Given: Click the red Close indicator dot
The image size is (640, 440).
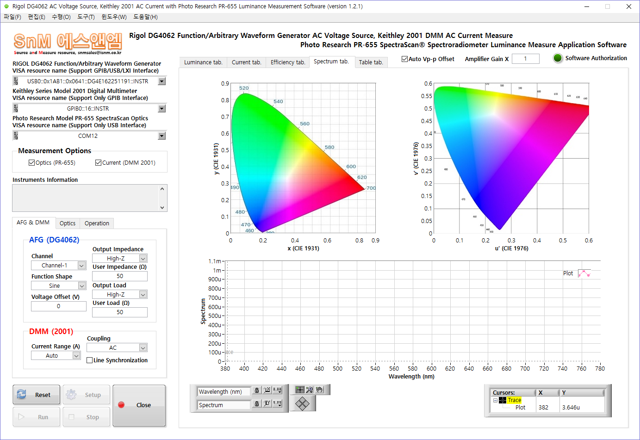Looking at the screenshot, I should point(121,405).
